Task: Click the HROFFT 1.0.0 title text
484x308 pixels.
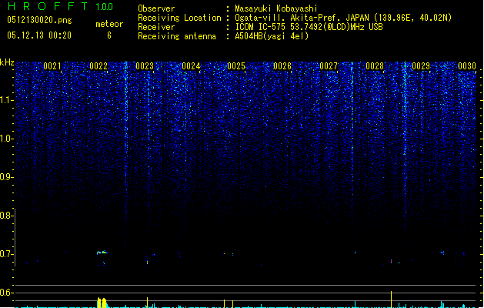Action: click(60, 6)
